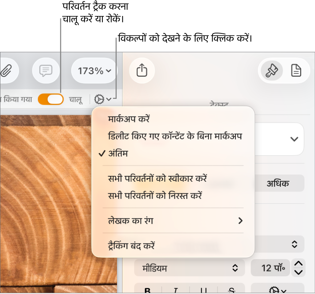Click the wood grain image in document
Viewport: 315px width, 294px height.
coord(45,203)
